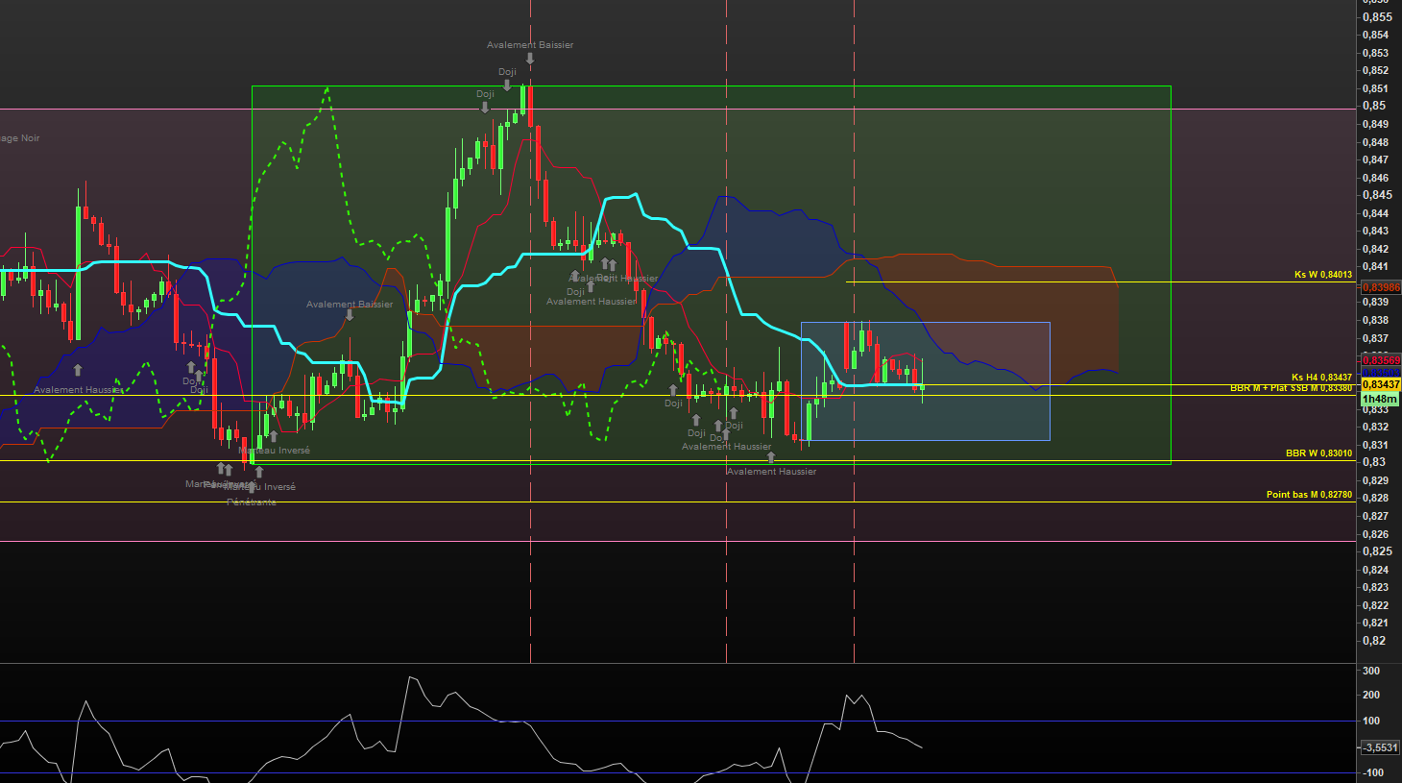Select the Ks W 0,84013 level label

pos(1322,275)
